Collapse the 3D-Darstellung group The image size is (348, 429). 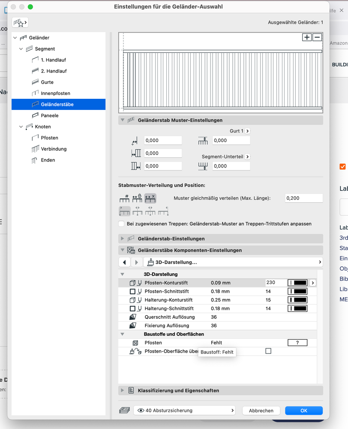[123, 274]
